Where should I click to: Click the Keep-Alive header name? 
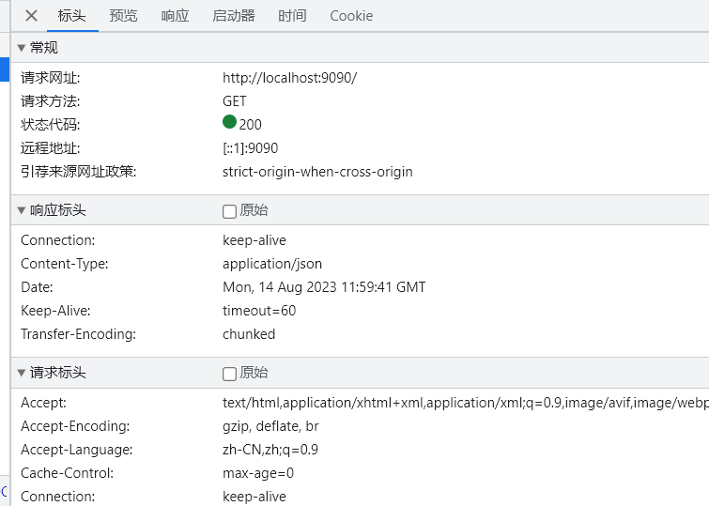55,311
